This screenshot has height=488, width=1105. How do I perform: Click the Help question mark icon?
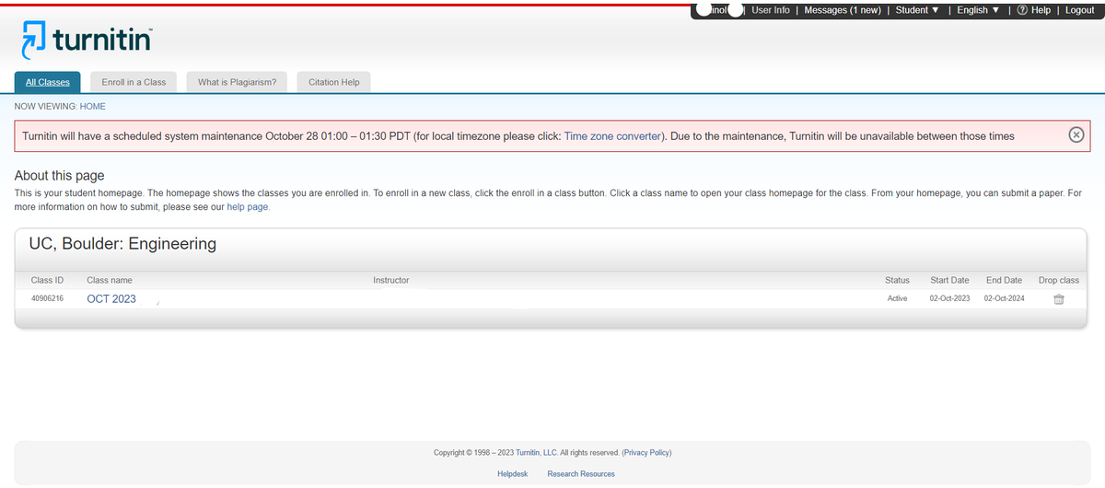click(x=1022, y=10)
